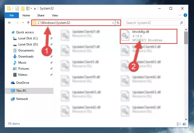
Task: Open the Home ribbon tab
Action: click(x=26, y=15)
